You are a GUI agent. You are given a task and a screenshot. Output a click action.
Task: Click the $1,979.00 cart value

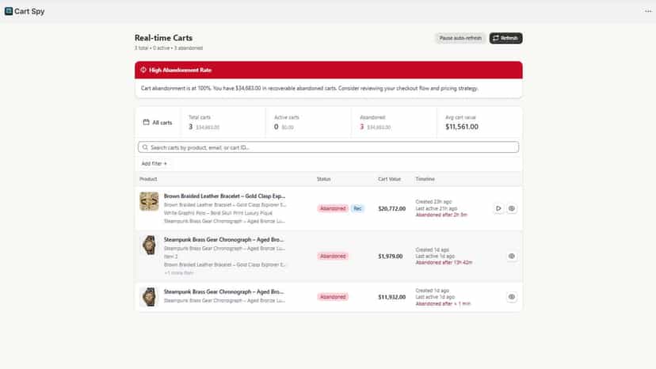(x=391, y=256)
